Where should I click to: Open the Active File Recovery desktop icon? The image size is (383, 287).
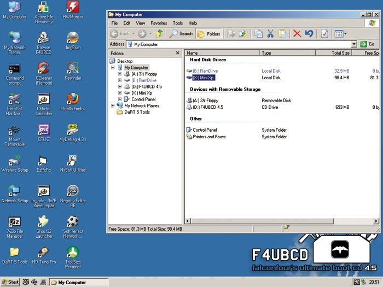pos(43,12)
